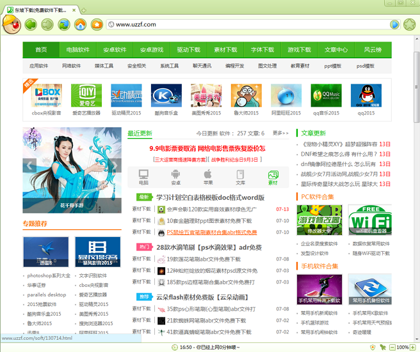Reload the page with refresh icon
Image resolution: width=420 pixels, height=352 pixels.
coord(64,24)
